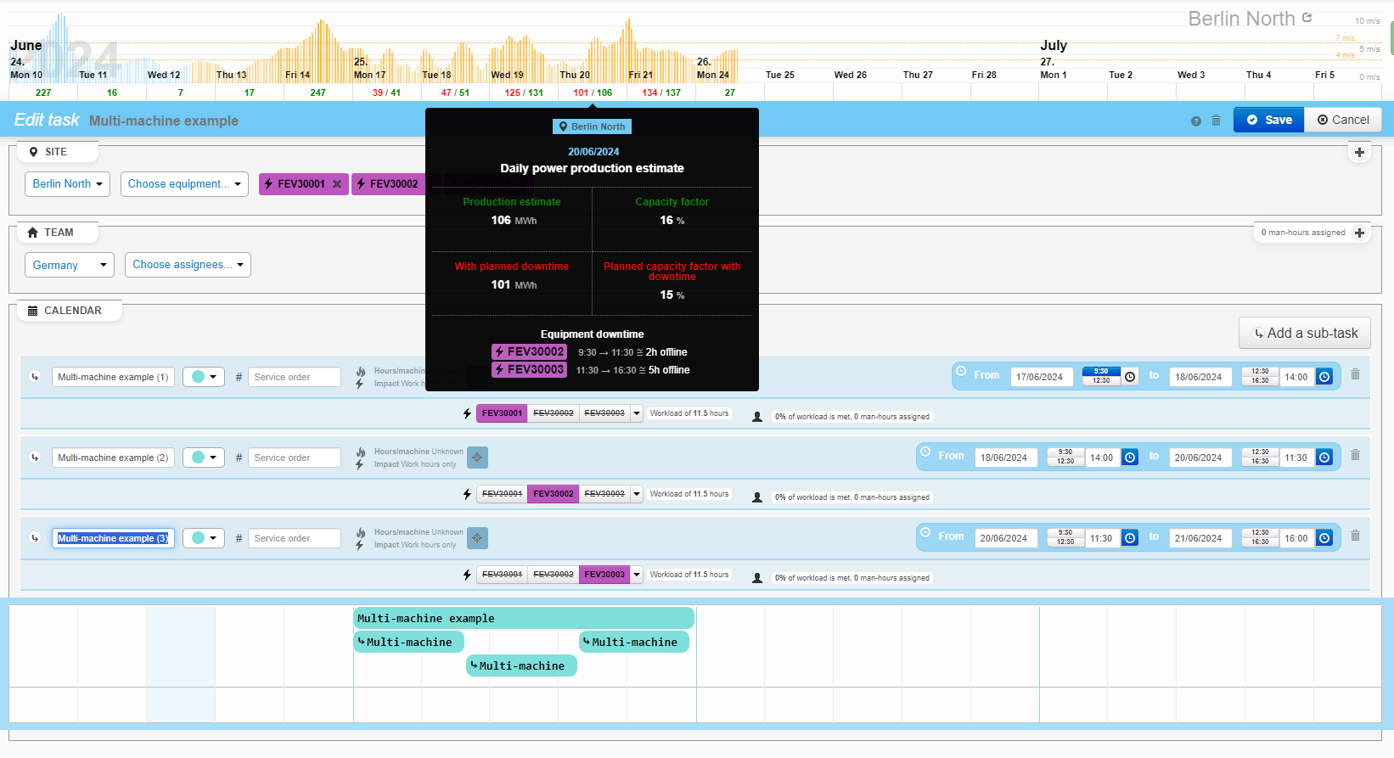Viewport: 1394px width, 758px height.
Task: Open color picker for Multi-machine example (1)
Action: tap(204, 377)
